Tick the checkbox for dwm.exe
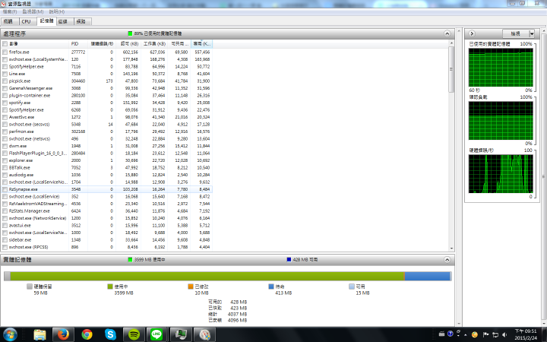The height and width of the screenshot is (342, 547). click(5, 146)
